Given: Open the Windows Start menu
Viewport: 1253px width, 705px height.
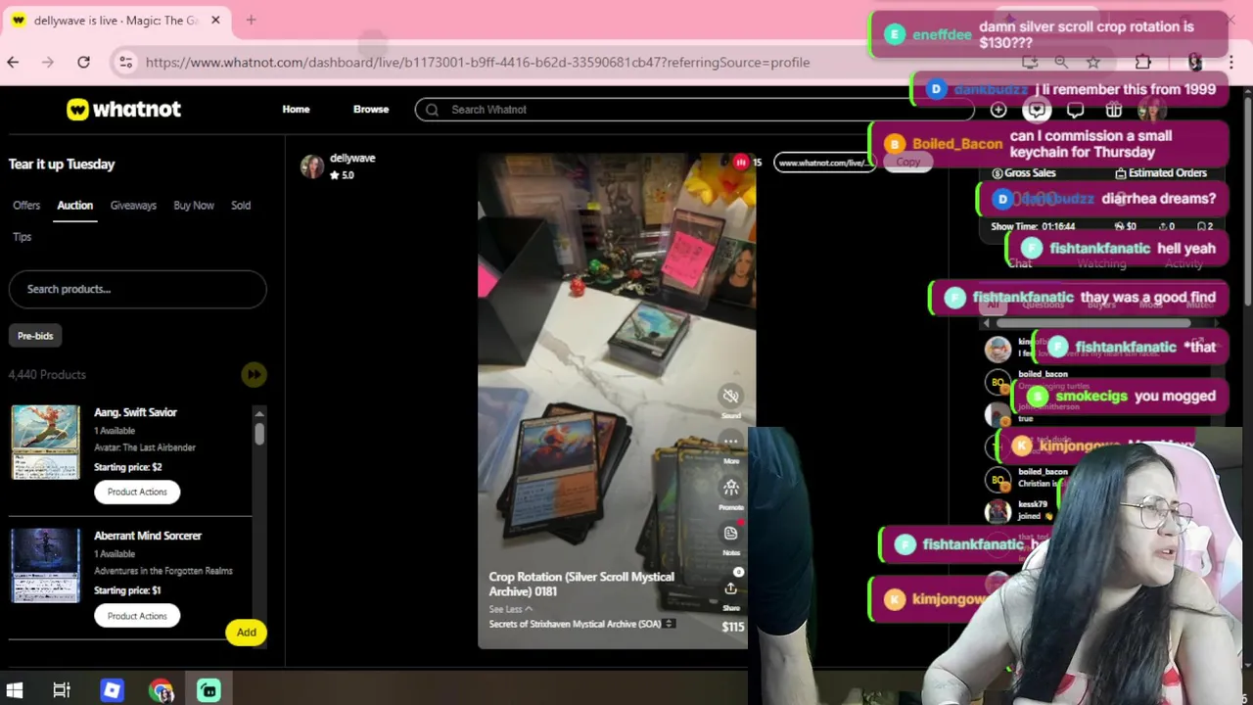Looking at the screenshot, I should (15, 690).
